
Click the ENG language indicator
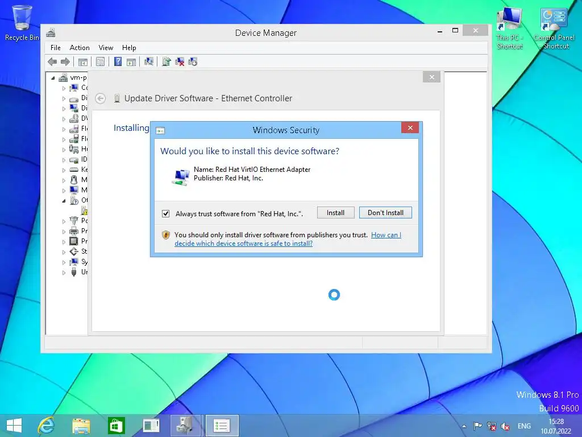click(524, 426)
